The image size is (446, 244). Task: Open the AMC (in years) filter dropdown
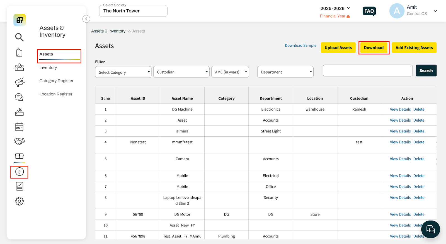pyautogui.click(x=230, y=72)
